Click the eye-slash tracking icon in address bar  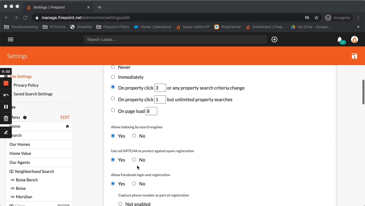coord(307,17)
